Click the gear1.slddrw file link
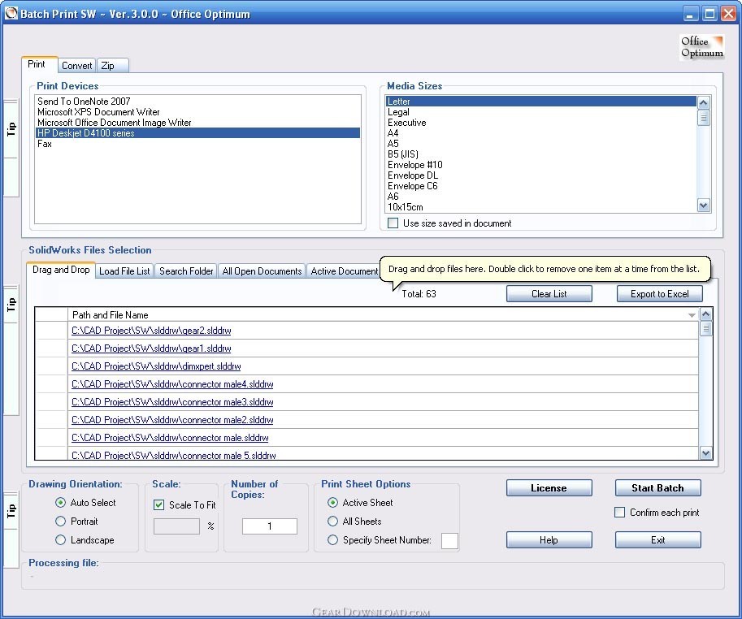The width and height of the screenshot is (742, 619). [151, 348]
